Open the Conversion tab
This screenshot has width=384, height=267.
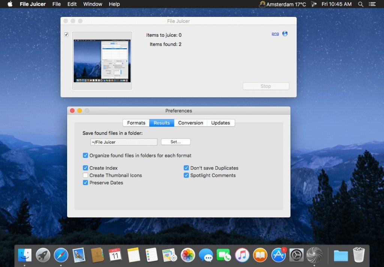pyautogui.click(x=190, y=123)
